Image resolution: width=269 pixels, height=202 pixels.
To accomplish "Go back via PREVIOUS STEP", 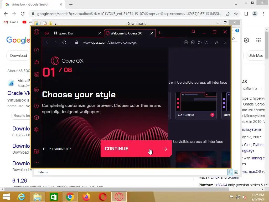I will pos(57,149).
